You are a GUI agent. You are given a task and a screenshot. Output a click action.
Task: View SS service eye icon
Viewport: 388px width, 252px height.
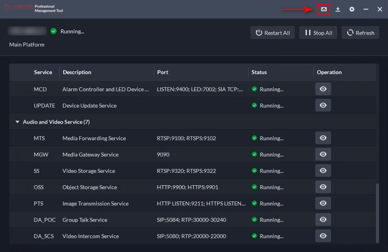click(323, 171)
